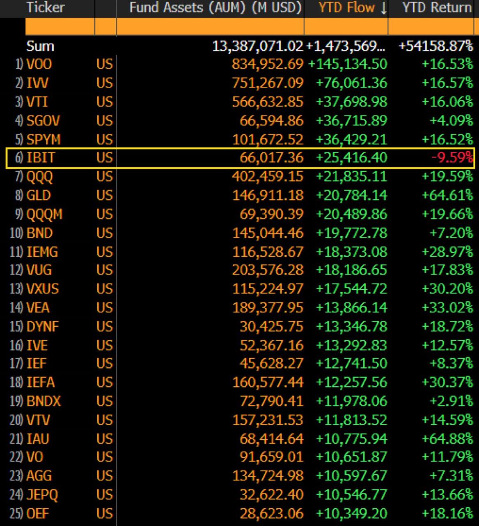The image size is (479, 526).
Task: Click the filter field under Fund Assets
Action: click(x=210, y=27)
